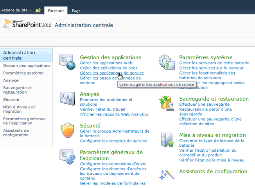Open Restauration à partir d'une sauvegarde

[x=205, y=112]
